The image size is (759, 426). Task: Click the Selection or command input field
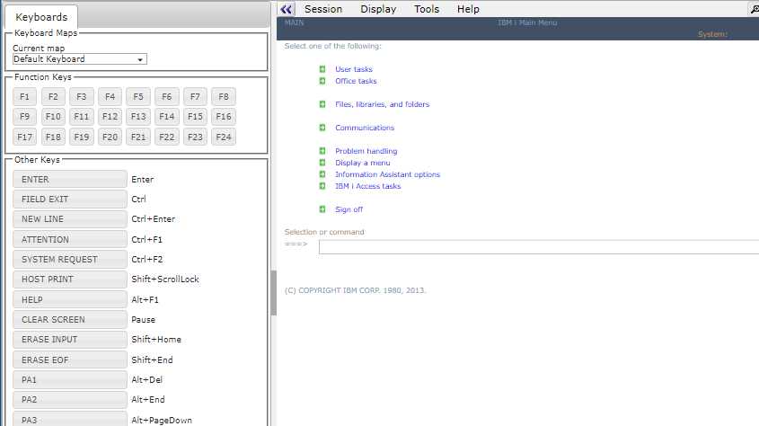539,247
